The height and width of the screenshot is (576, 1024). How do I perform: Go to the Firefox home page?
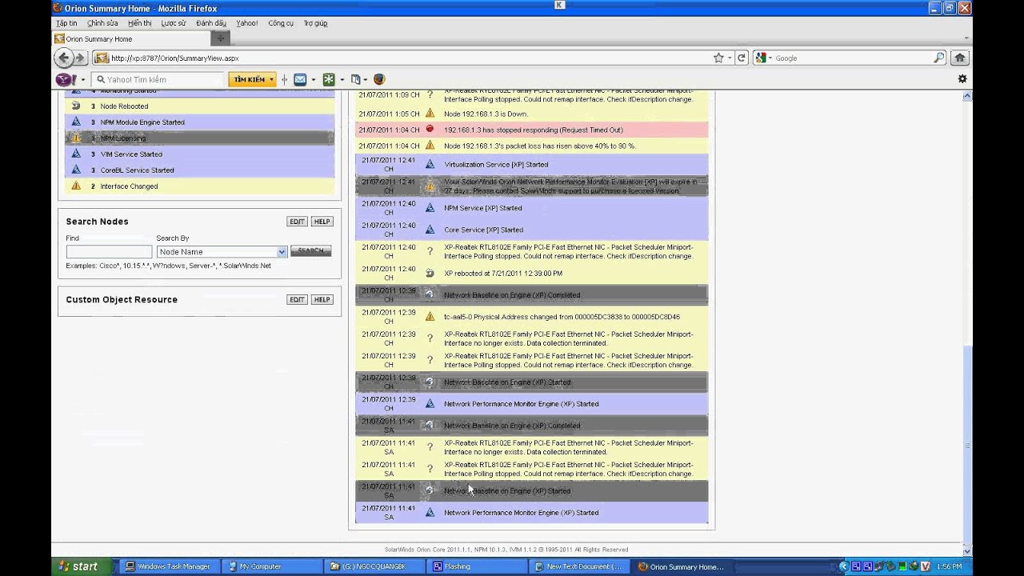pos(960,58)
